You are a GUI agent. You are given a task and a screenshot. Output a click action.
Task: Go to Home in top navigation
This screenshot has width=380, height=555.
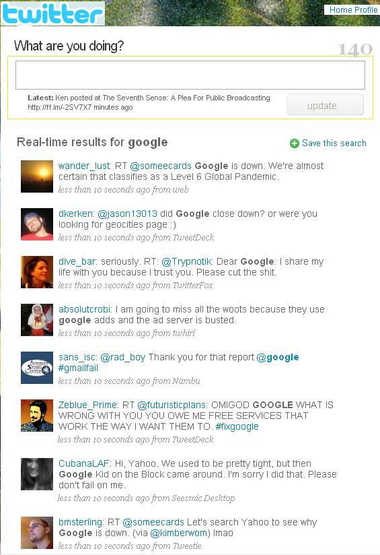pos(340,10)
